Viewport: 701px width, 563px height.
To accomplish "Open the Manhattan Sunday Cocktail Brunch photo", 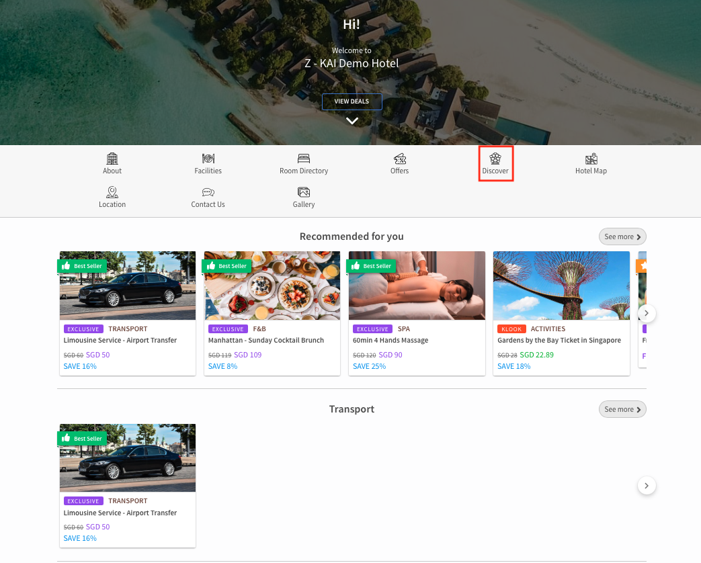I will point(272,286).
